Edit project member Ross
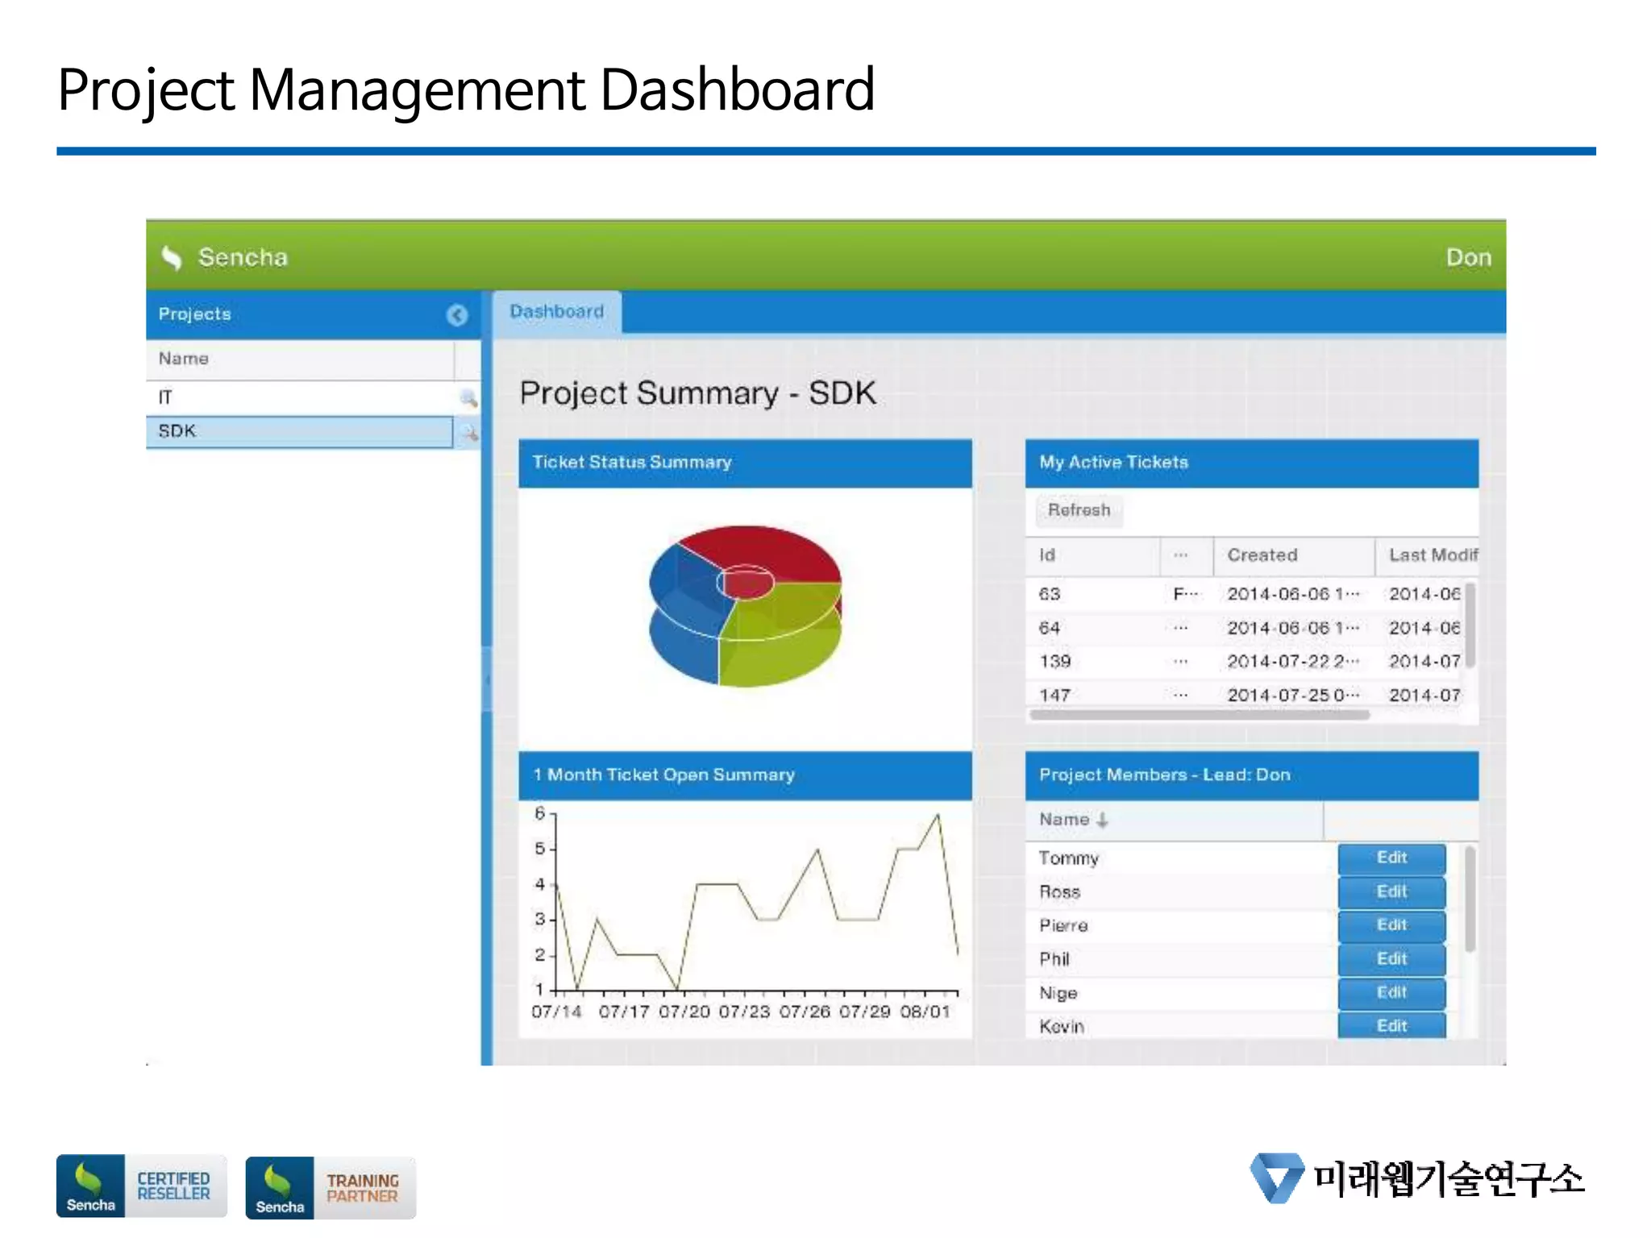The width and height of the screenshot is (1651, 1238). [x=1391, y=892]
